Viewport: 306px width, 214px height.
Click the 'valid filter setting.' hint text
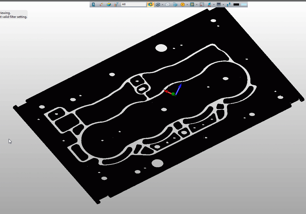tap(15, 17)
